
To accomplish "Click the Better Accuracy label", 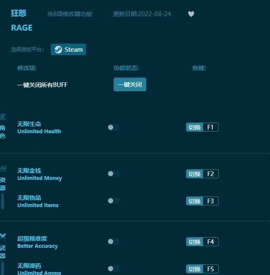I will (x=37, y=246).
